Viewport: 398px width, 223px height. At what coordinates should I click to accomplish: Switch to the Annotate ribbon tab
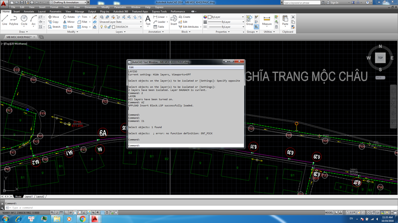pos(29,12)
